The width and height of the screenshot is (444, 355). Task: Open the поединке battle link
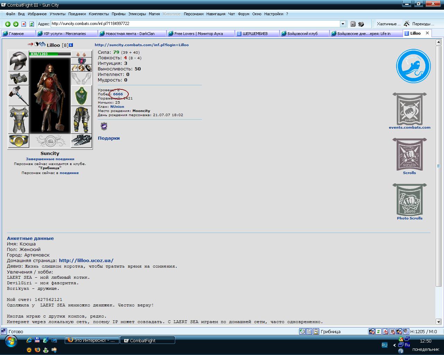tap(69, 173)
